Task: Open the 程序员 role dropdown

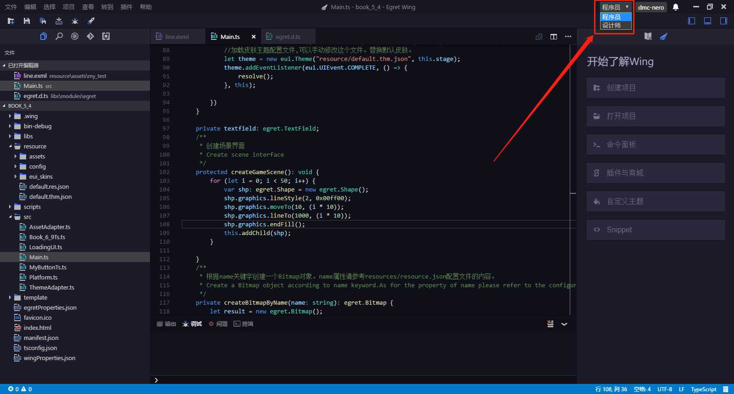Action: pyautogui.click(x=616, y=7)
